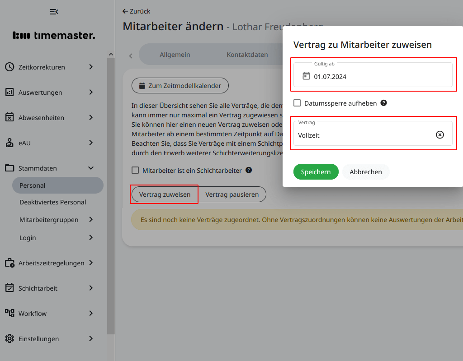Image resolution: width=463 pixels, height=361 pixels.
Task: Click the Stammdaten folder icon
Action: point(9,168)
